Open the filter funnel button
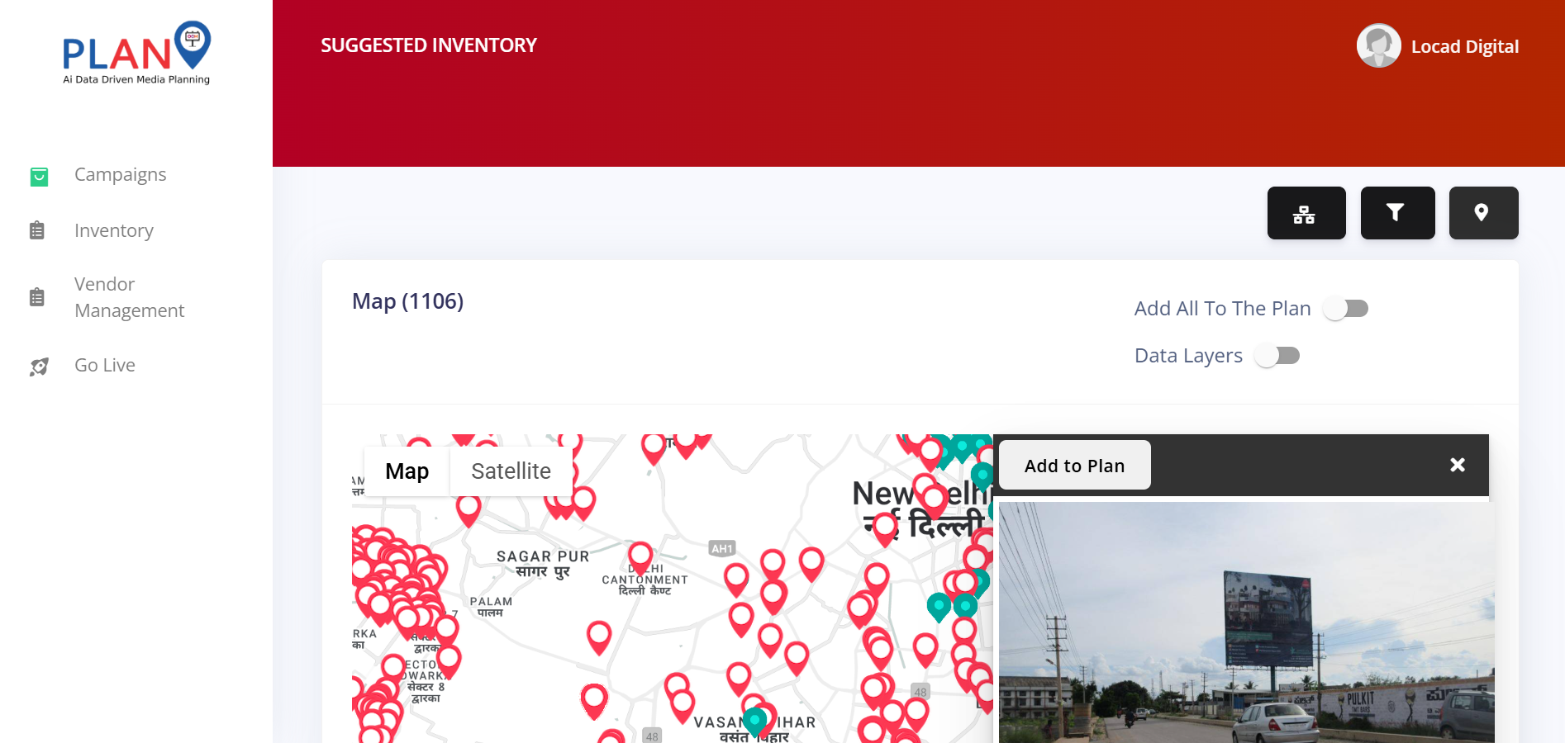This screenshot has width=1565, height=743. pyautogui.click(x=1397, y=213)
